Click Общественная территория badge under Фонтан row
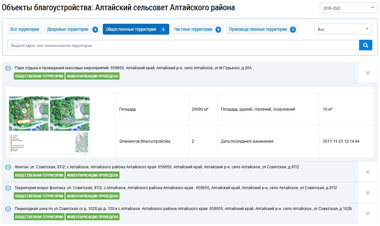 coord(39,175)
